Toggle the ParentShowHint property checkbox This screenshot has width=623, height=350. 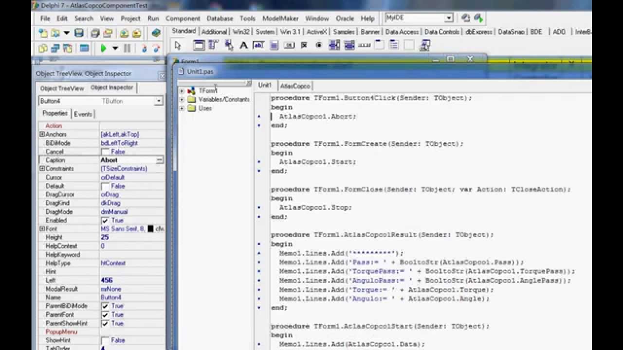[x=105, y=323]
